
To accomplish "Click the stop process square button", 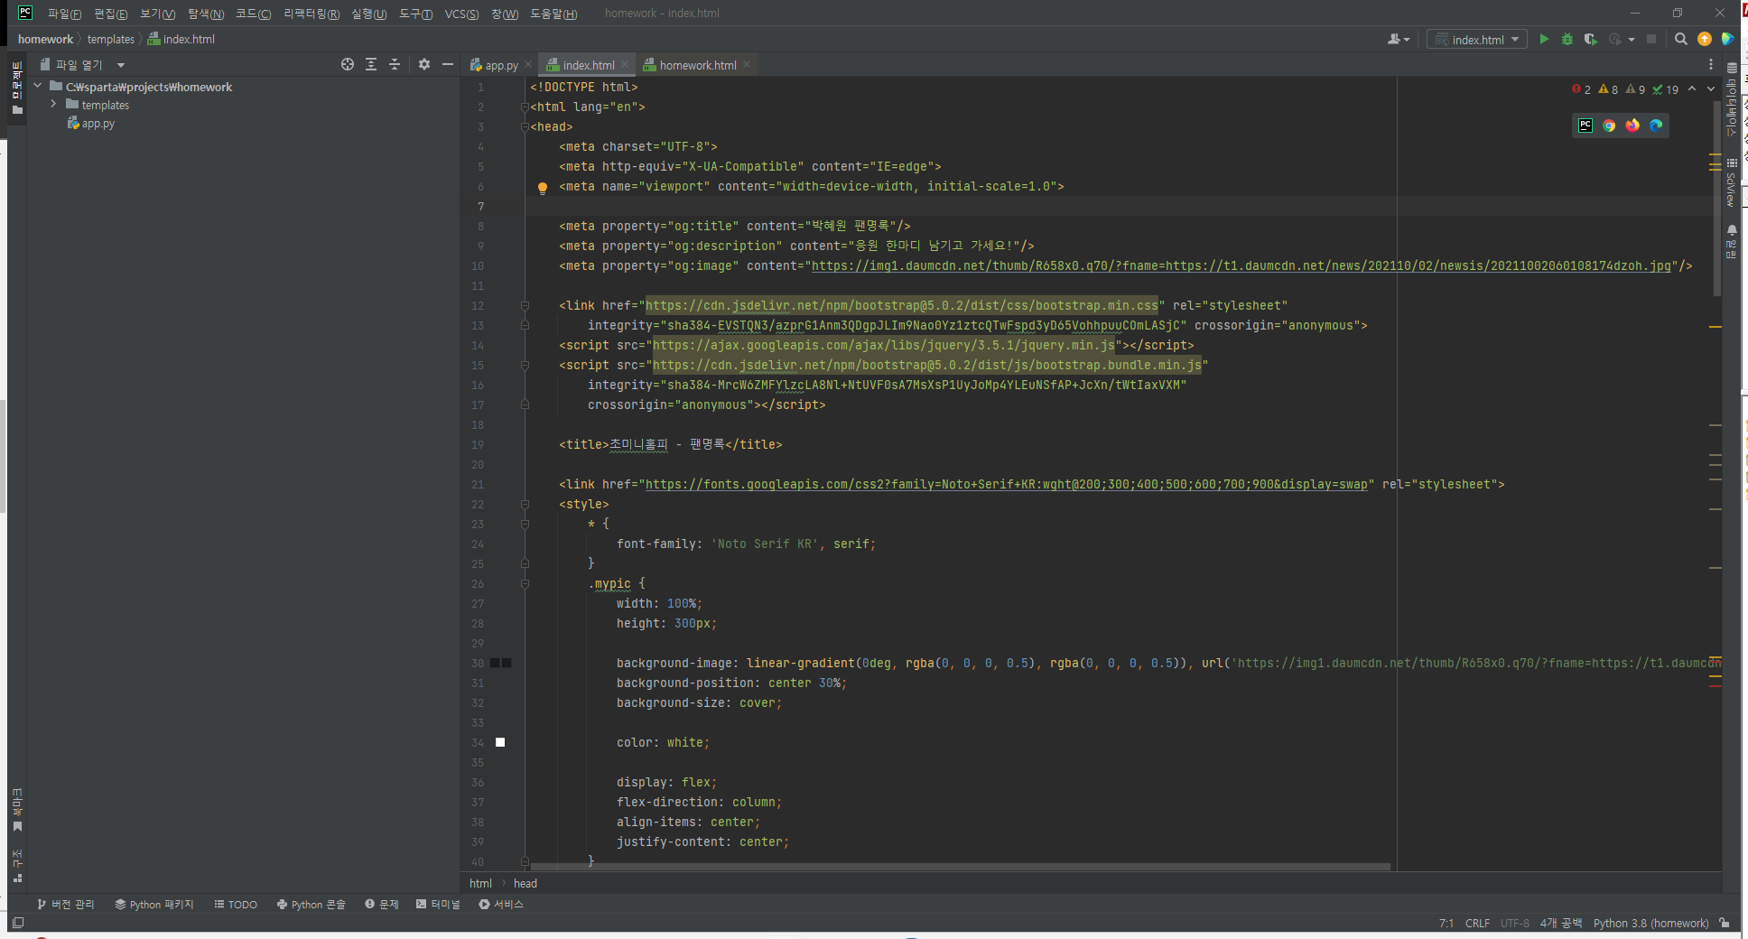I will click(1651, 39).
